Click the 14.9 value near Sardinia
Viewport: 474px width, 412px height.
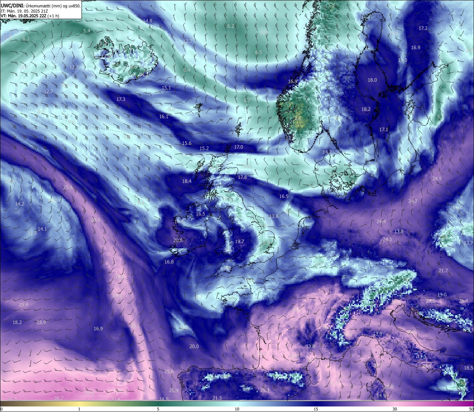click(x=381, y=395)
